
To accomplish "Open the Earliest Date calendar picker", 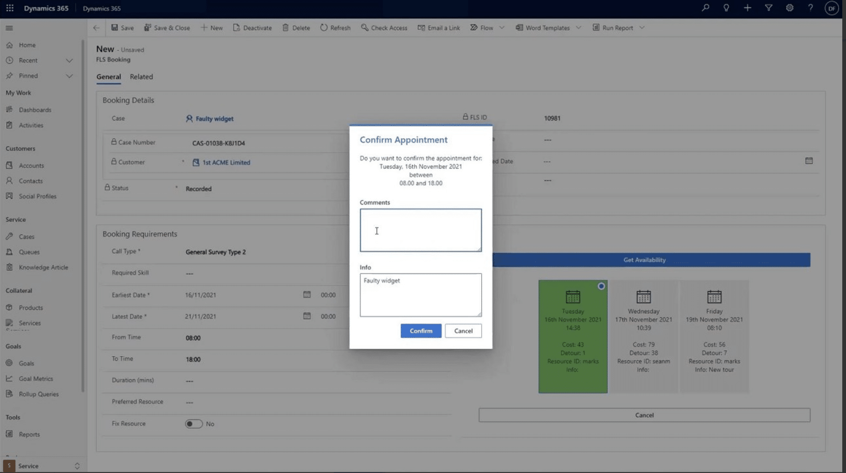I will click(x=307, y=295).
